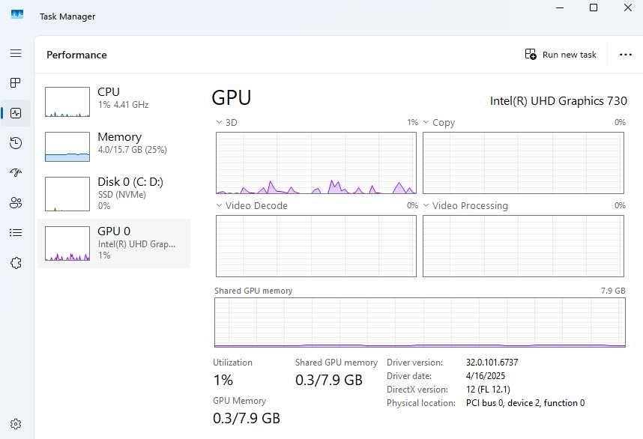Screen dimensions: 643x439
Task: Expand the Video Processing engine dropdown
Action: [465, 205]
